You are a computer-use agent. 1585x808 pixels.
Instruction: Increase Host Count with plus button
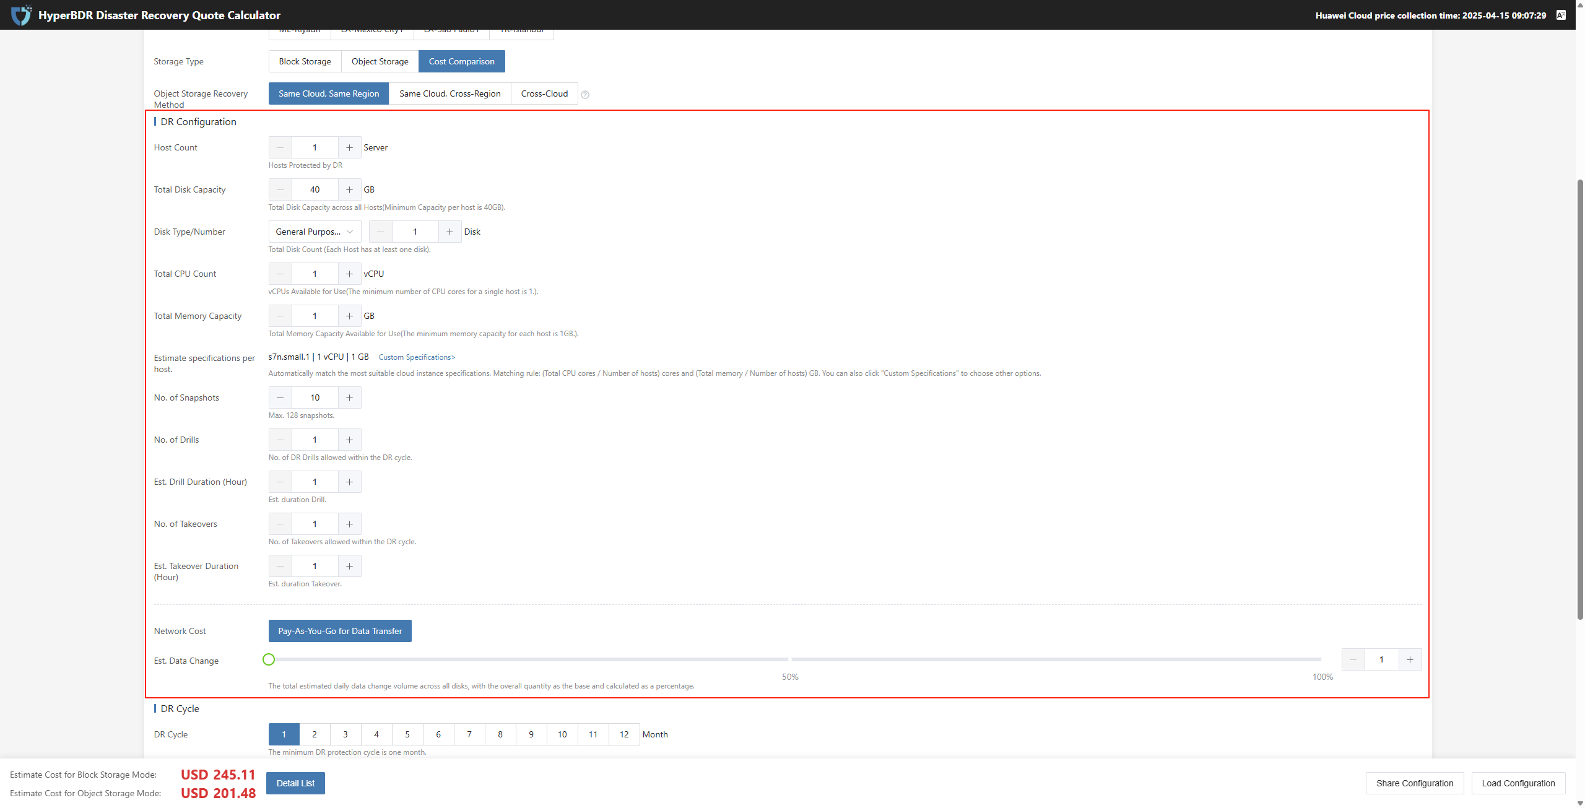(x=349, y=147)
